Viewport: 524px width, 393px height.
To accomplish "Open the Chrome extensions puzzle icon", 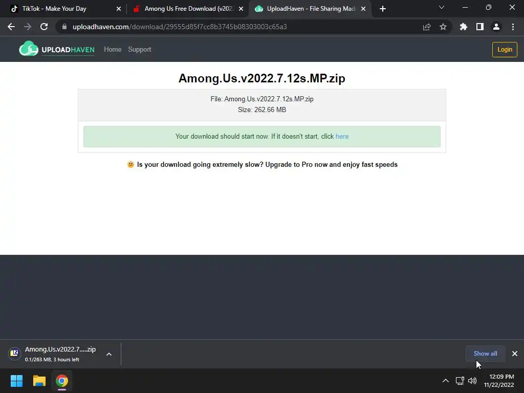I will [464, 27].
